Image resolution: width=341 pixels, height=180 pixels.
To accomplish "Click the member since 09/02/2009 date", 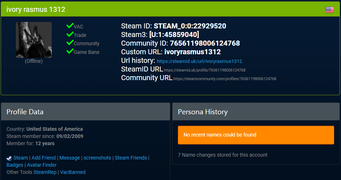I will (70, 136).
